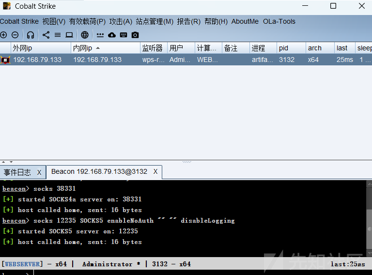The image size is (372, 275).
Task: Switch to pivot graph view icon
Action: tap(46, 35)
